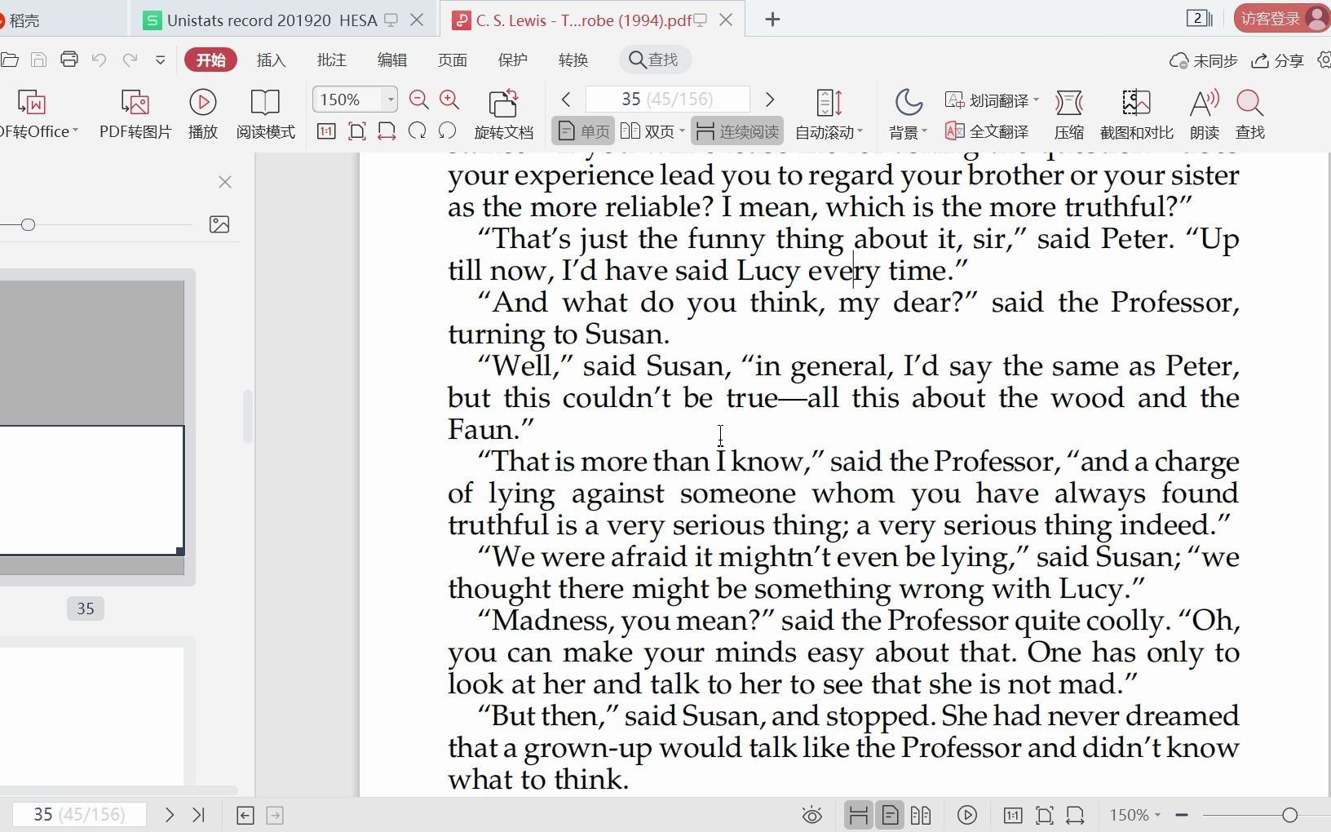The width and height of the screenshot is (1331, 832).
Task: Go to next page using ribbon arrow
Action: (769, 100)
